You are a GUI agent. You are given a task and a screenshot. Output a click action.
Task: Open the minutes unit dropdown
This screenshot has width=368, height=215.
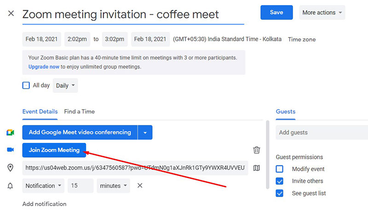[x=113, y=186]
